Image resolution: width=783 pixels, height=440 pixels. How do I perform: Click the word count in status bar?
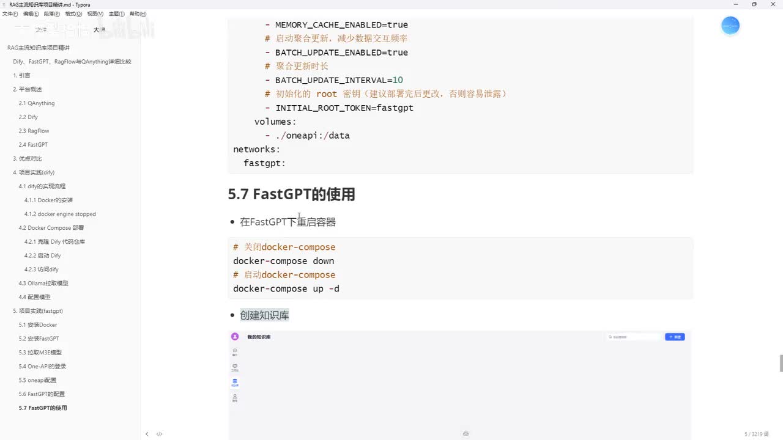[x=758, y=434]
